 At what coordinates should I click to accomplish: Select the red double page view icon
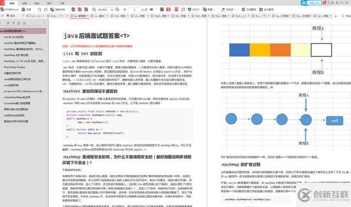coord(80,9)
